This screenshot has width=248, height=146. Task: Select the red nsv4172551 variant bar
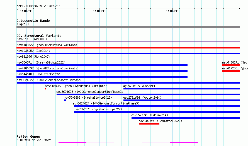pyautogui.click(x=231, y=71)
